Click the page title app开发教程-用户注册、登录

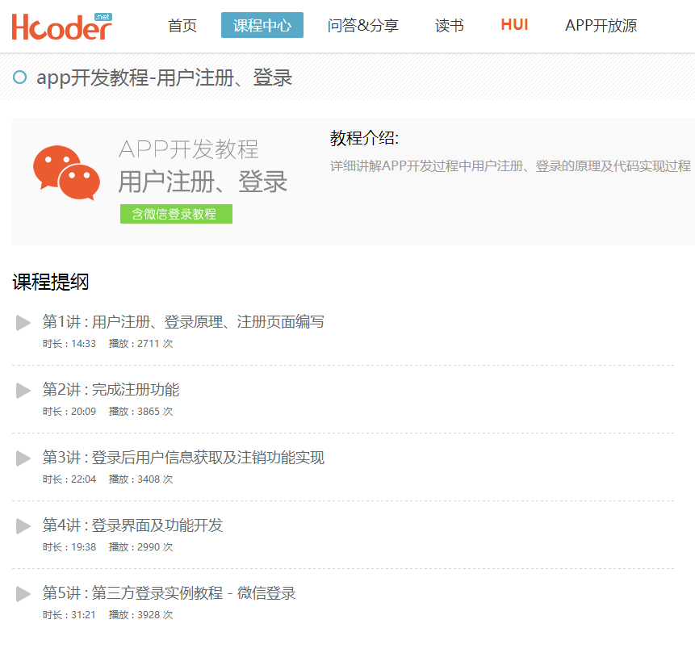coord(164,77)
